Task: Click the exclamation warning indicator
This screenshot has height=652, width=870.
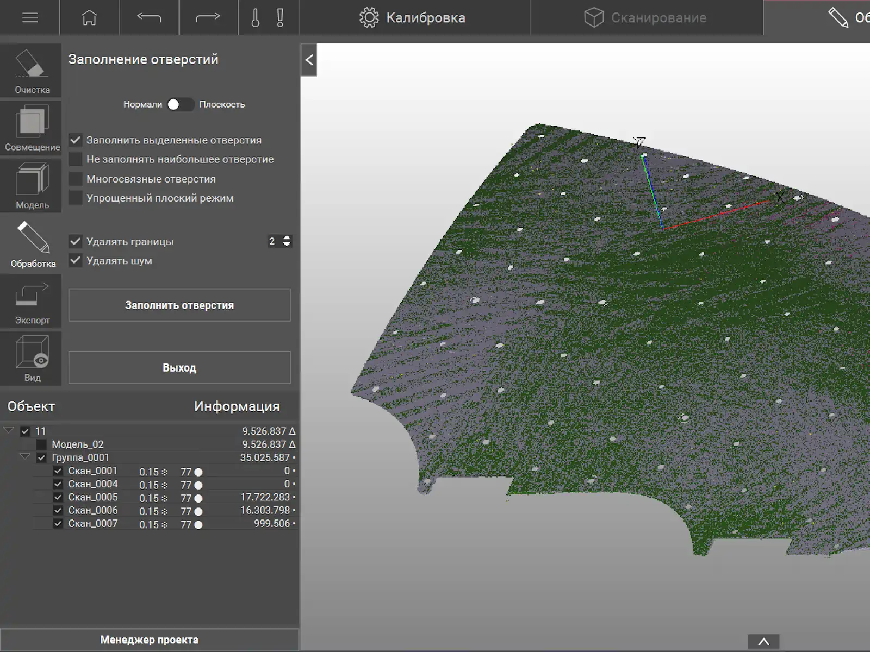Action: pyautogui.click(x=280, y=17)
